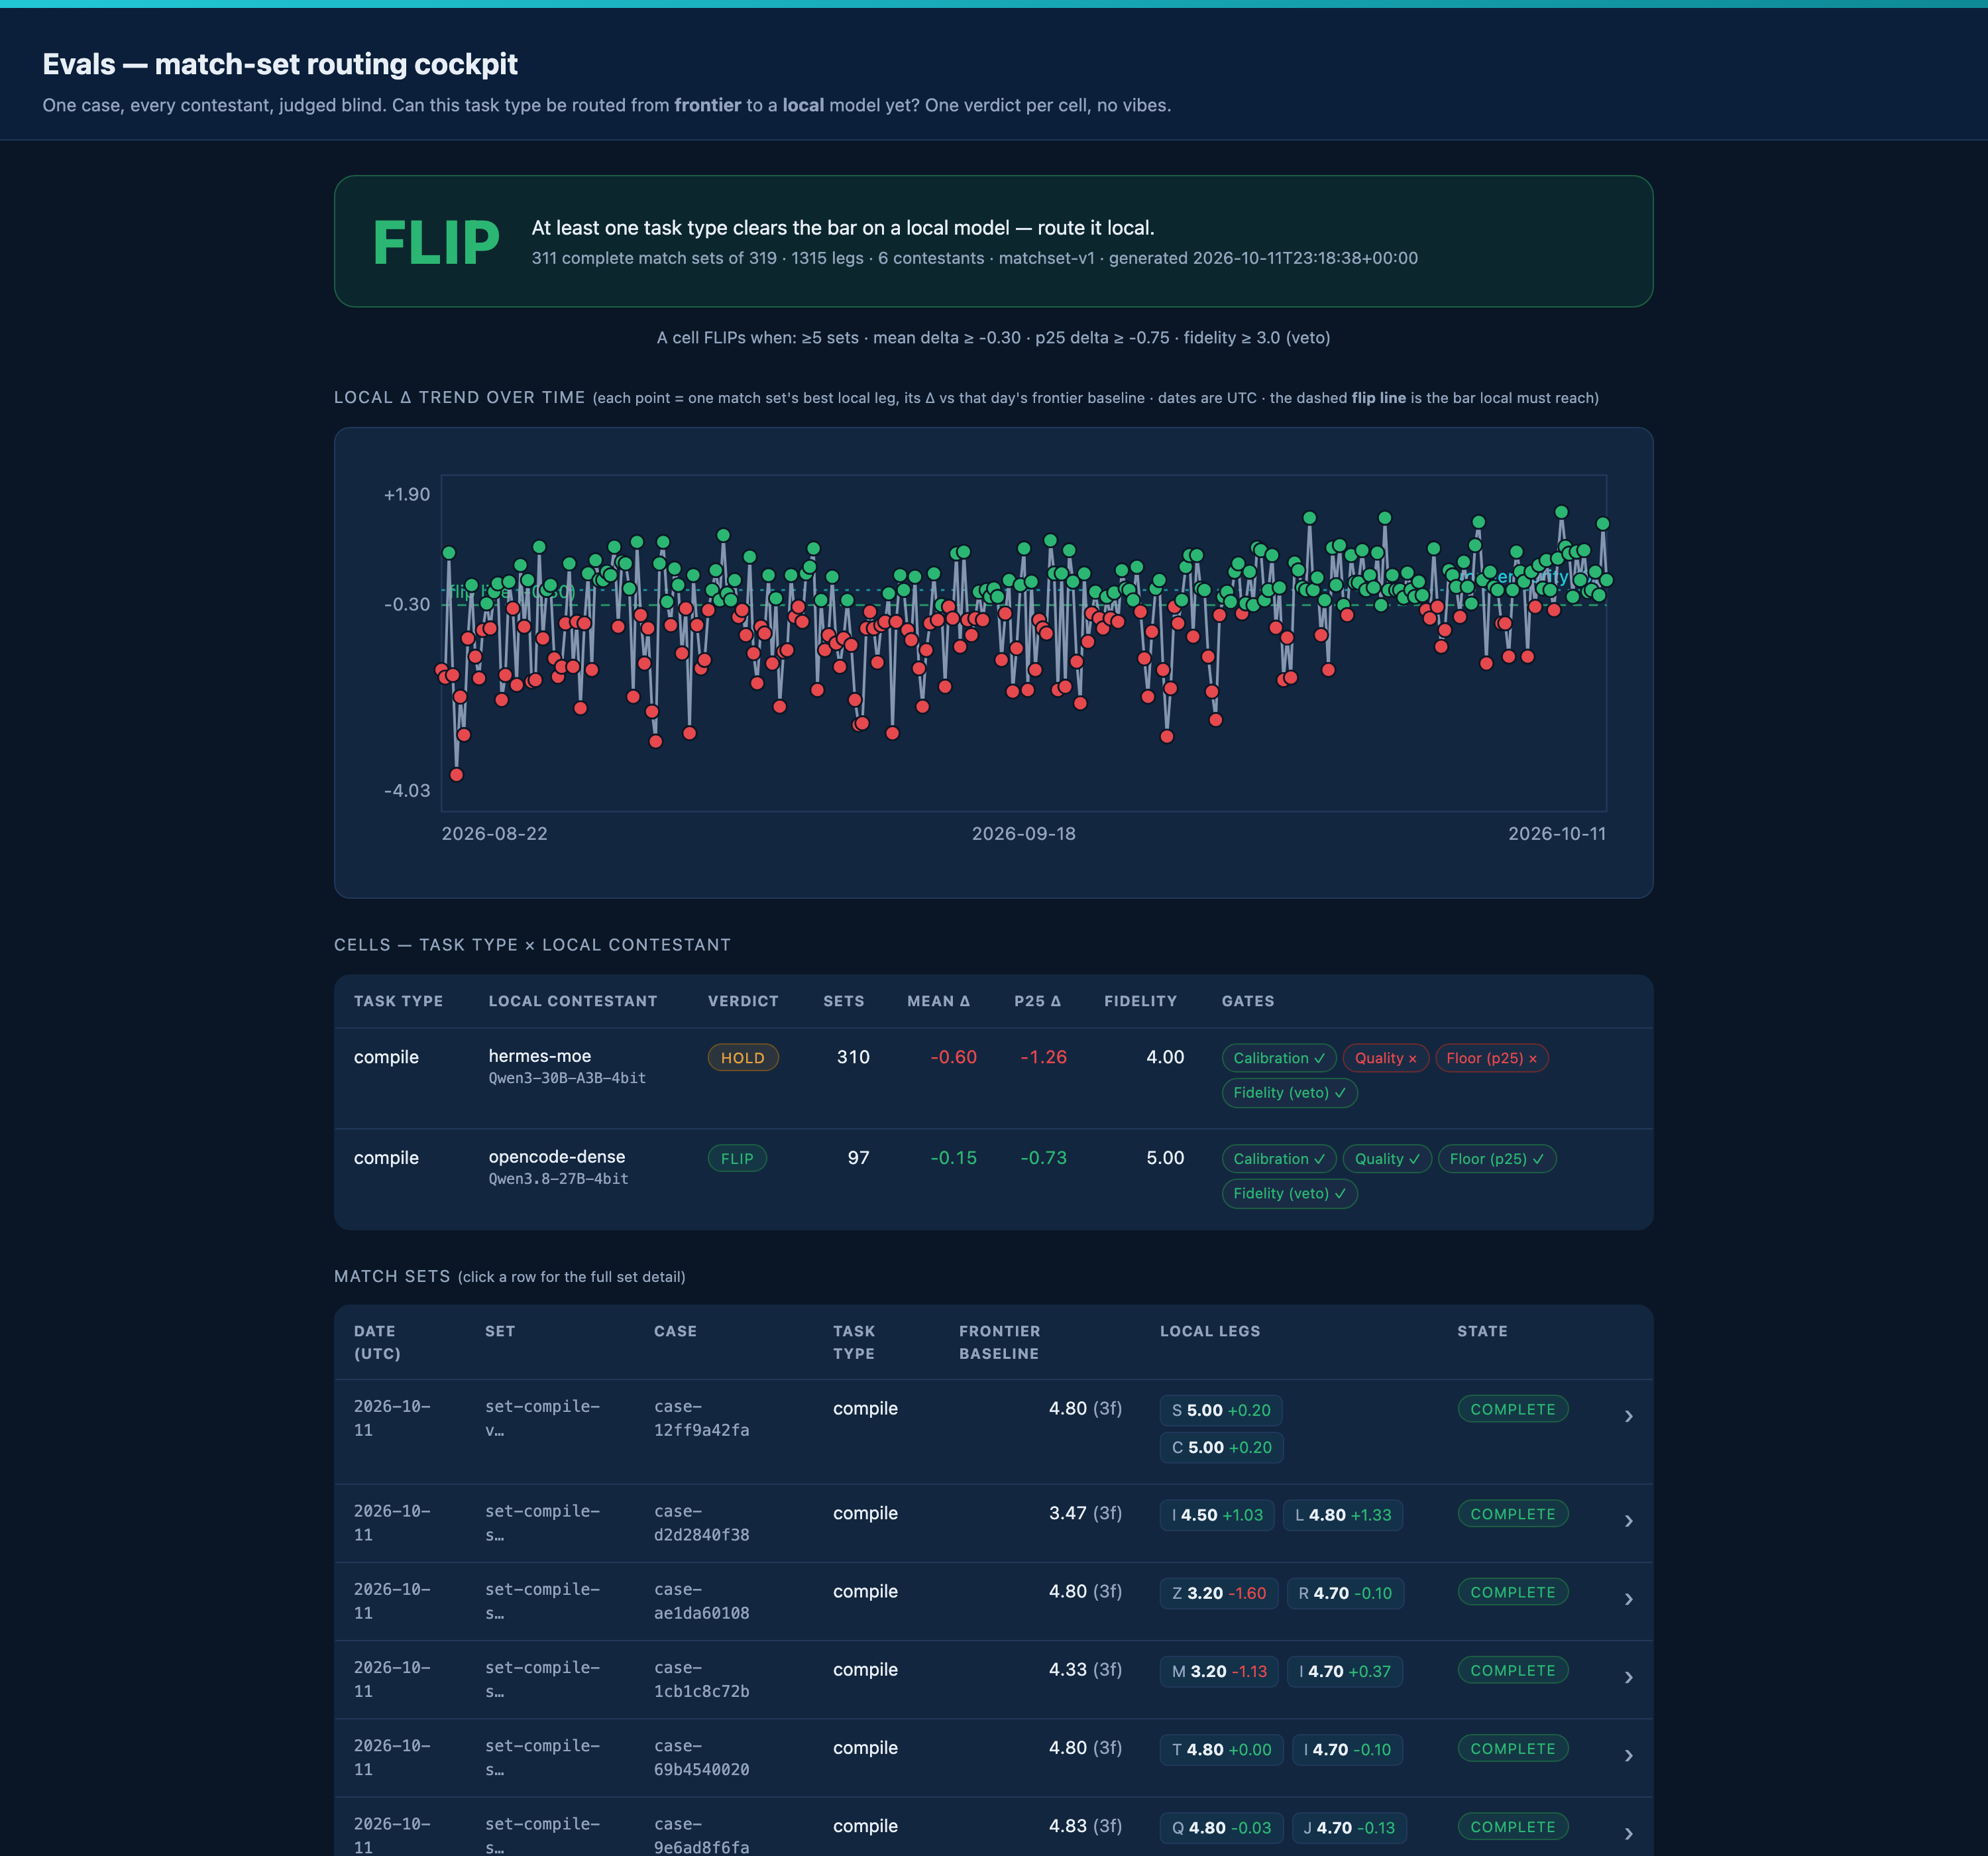Click the M 3.20 -1.13 local leg chip
1988x1856 pixels.
(x=1219, y=1671)
